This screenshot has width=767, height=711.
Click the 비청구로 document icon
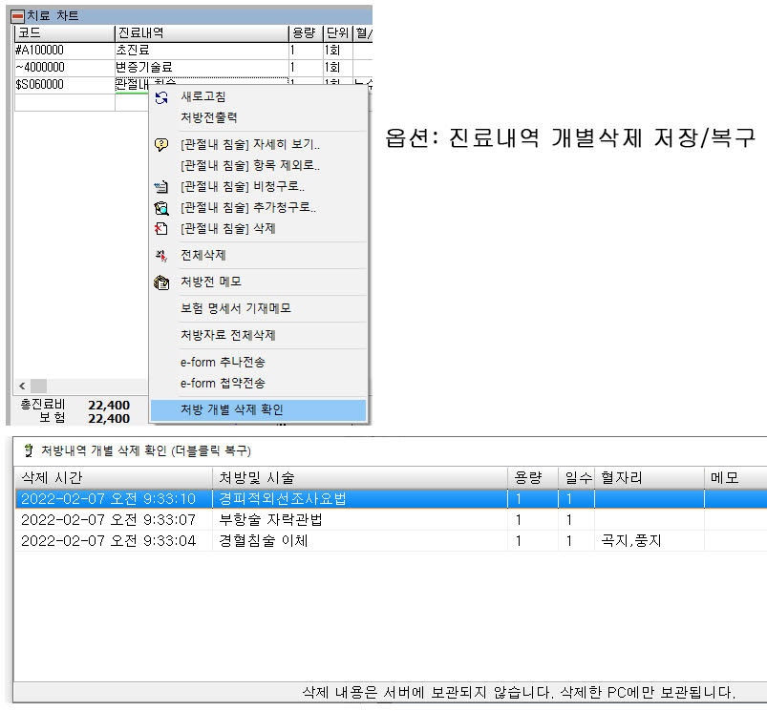coord(161,187)
